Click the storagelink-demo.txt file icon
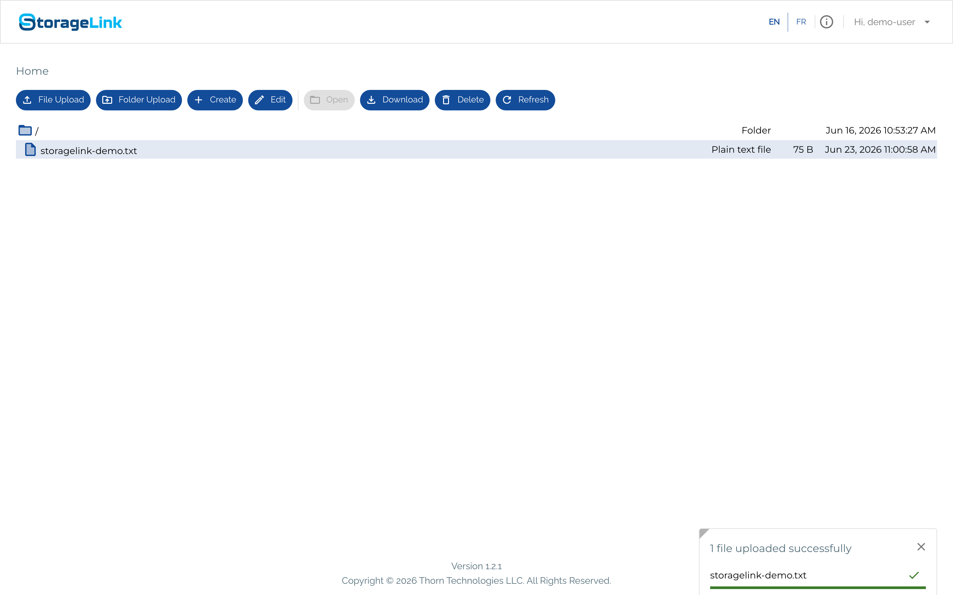Screen dimensions: 953x595 point(30,149)
